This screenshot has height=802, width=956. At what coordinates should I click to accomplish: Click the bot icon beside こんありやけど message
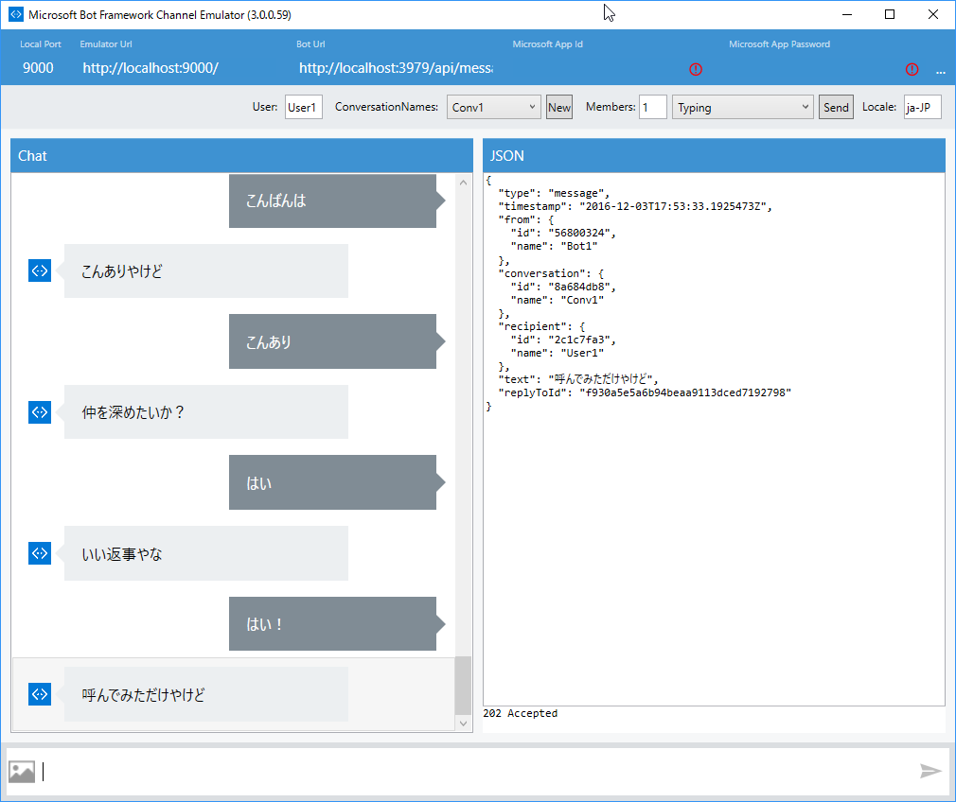39,270
